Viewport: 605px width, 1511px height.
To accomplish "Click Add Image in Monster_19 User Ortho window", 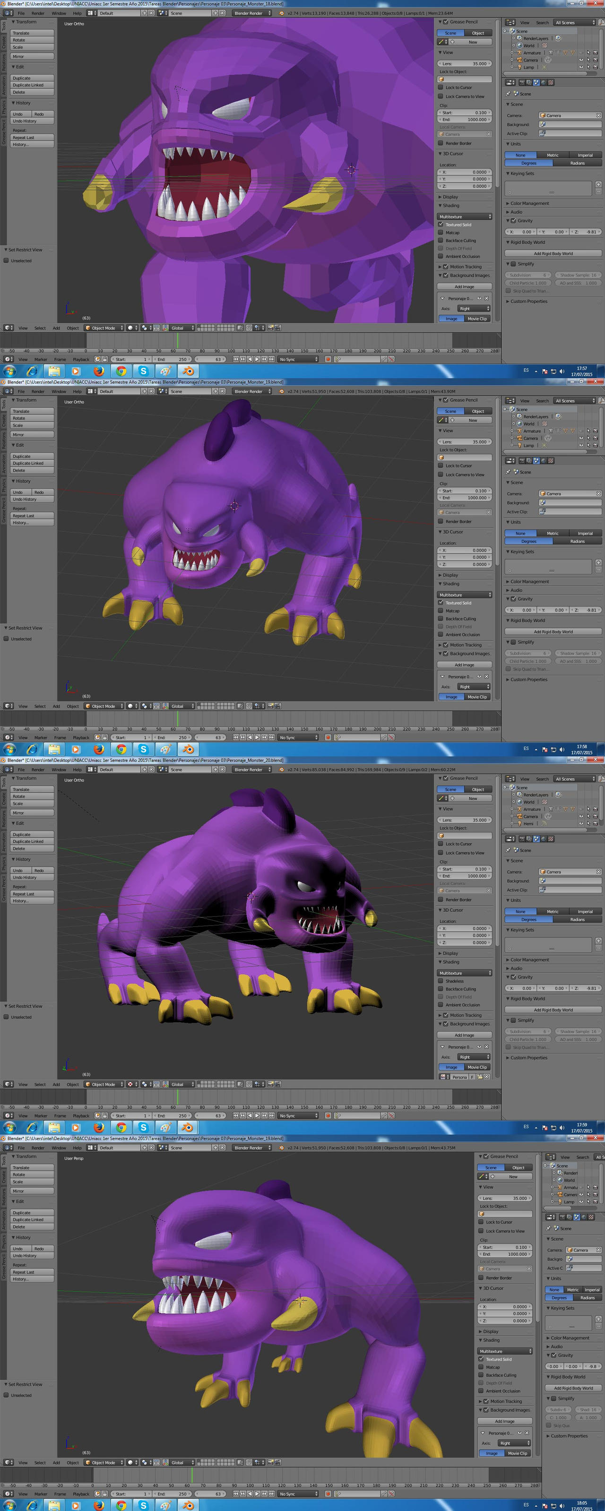I will (464, 665).
